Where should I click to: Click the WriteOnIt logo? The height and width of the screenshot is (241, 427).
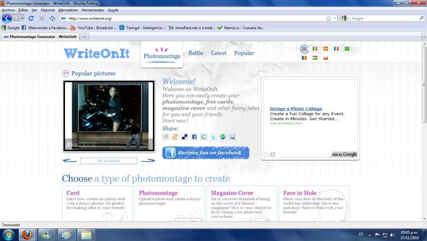pyautogui.click(x=97, y=53)
